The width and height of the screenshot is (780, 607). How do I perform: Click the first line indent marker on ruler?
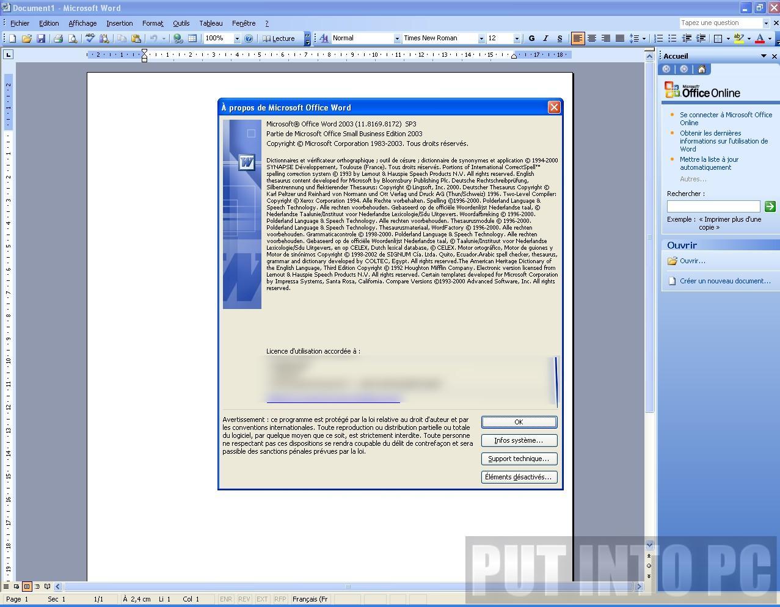(144, 51)
